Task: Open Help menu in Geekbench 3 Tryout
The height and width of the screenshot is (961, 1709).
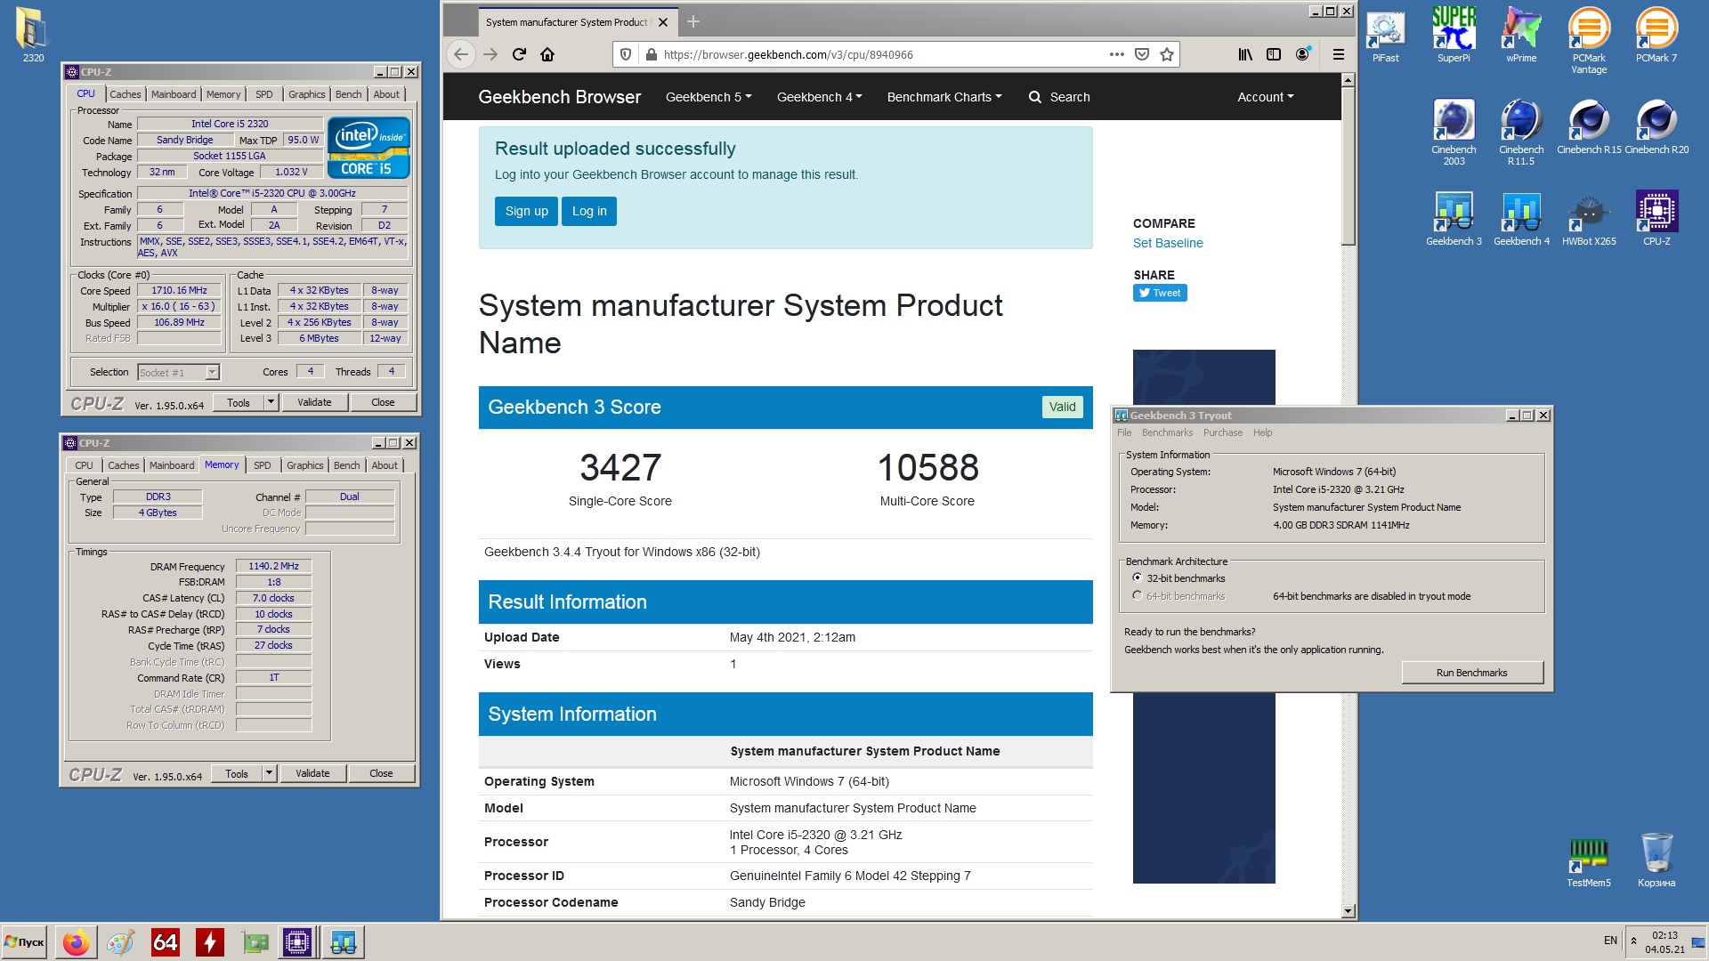Action: 1262,432
